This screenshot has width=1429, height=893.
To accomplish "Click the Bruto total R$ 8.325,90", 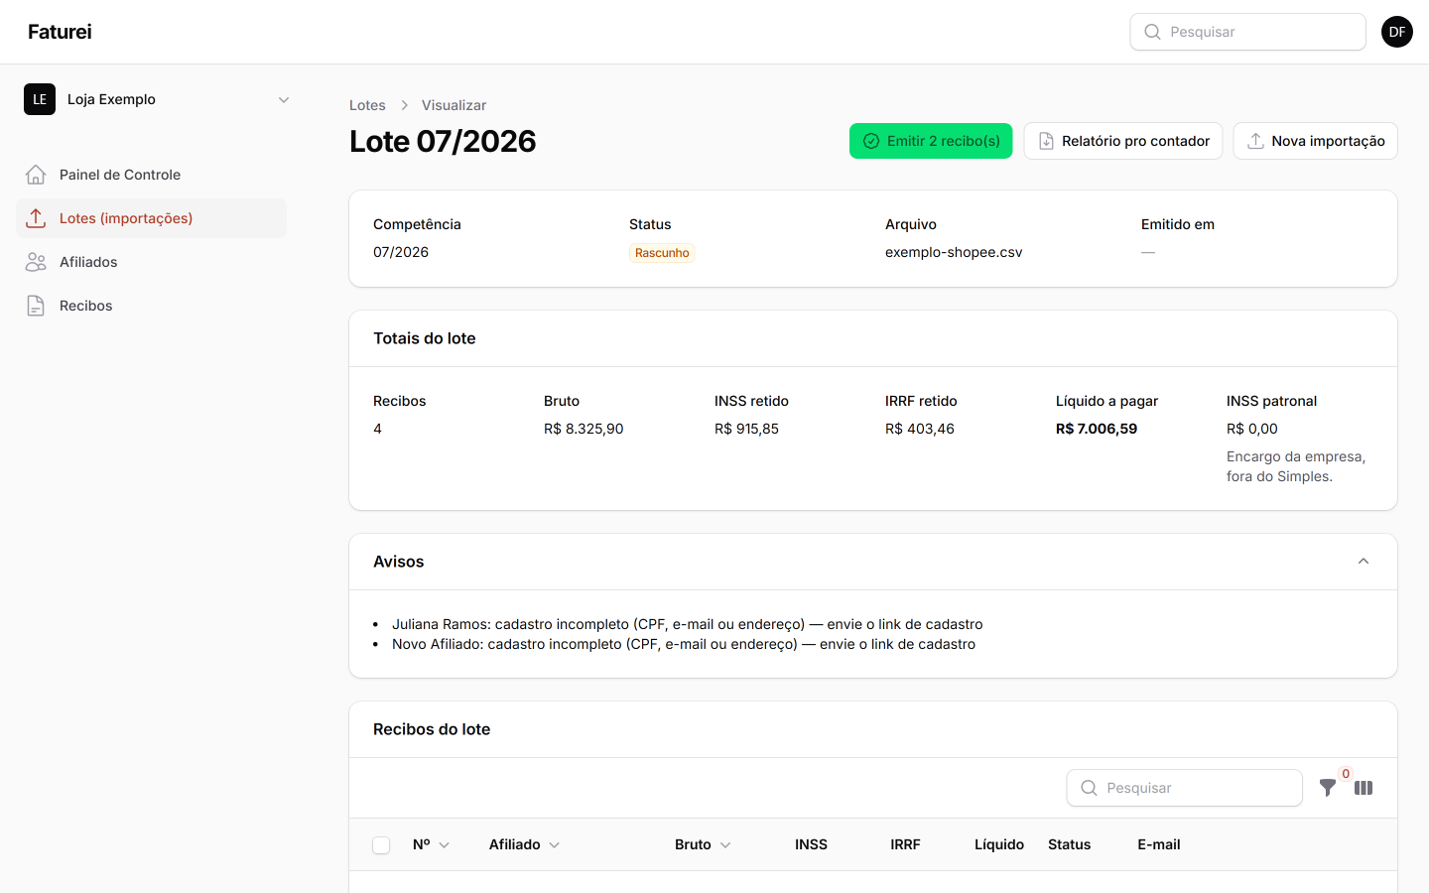I will point(584,429).
